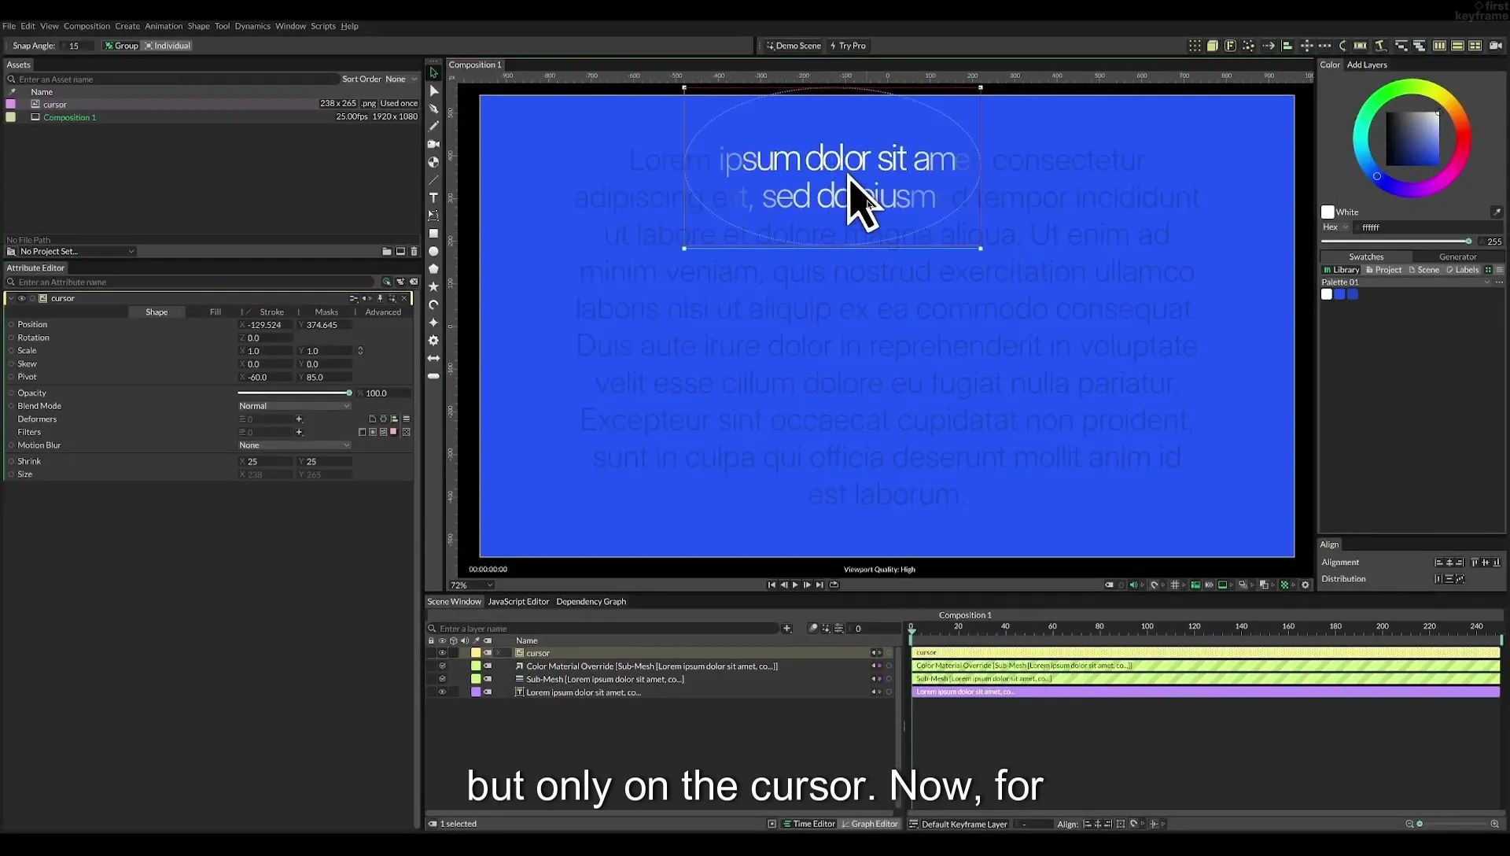Select the Rectangle shape tool
Screen dimensions: 1510x856
click(x=433, y=234)
